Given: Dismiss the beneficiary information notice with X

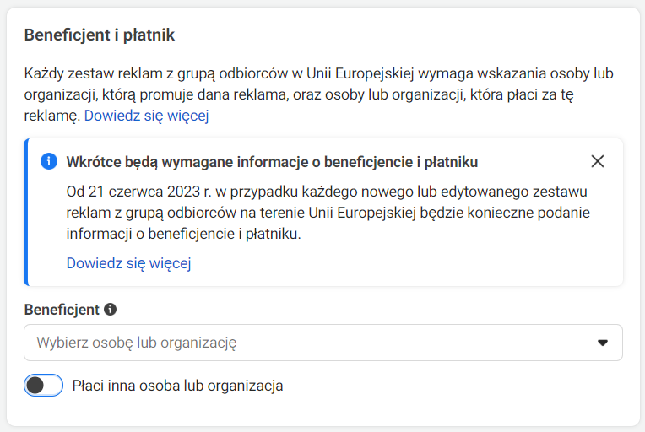Looking at the screenshot, I should 598,161.
